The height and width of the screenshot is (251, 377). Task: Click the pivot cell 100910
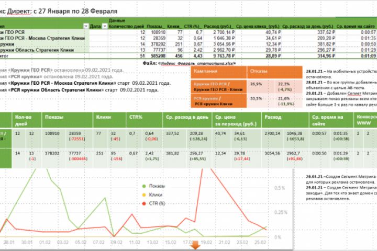pos(158,32)
